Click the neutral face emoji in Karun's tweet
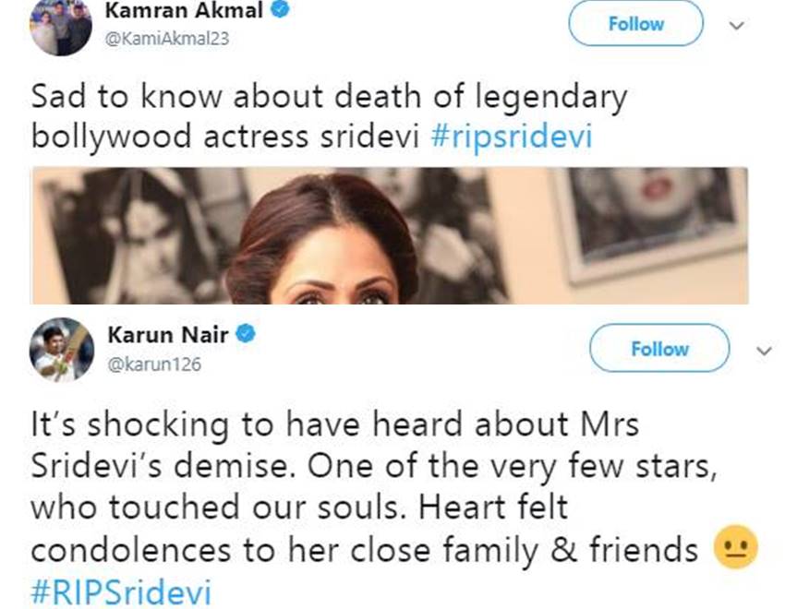 [736, 548]
